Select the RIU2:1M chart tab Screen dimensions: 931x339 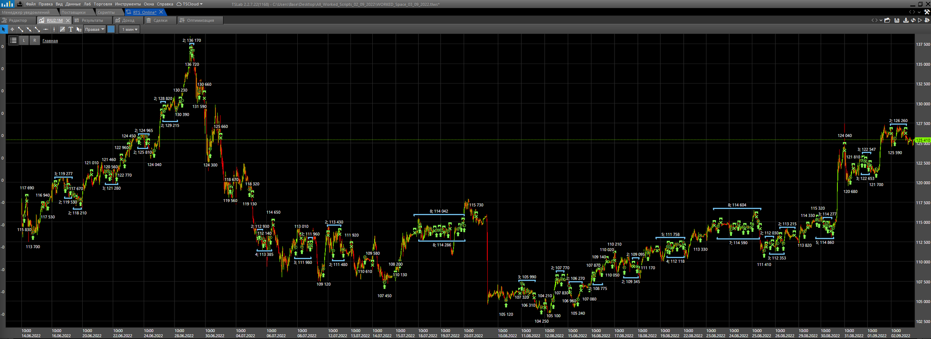coord(54,20)
